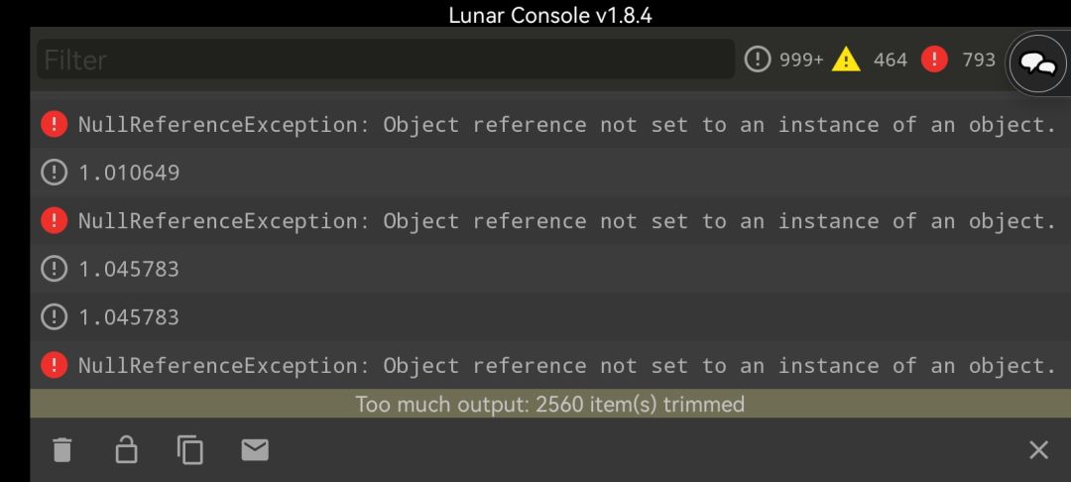Click the red error icon on first entry
Image resolution: width=1071 pixels, height=482 pixels.
[54, 125]
